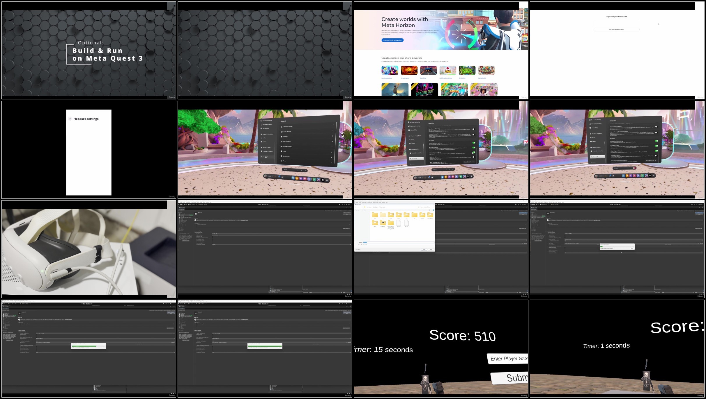Click the Enter Player Name field

508,359
